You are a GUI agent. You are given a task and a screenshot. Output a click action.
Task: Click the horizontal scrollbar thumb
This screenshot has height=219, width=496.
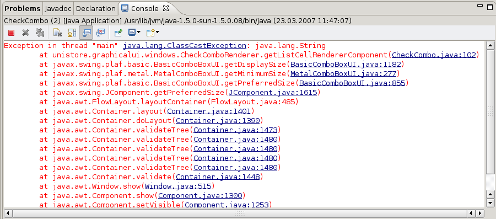(240, 213)
